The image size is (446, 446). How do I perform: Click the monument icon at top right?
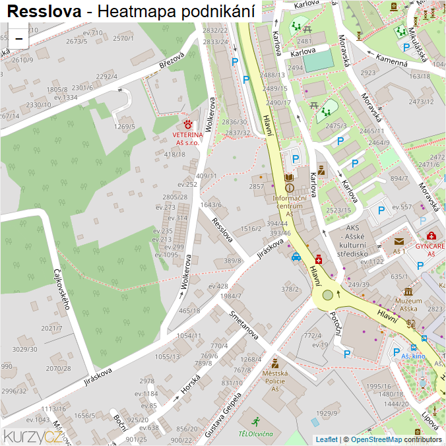394,7
